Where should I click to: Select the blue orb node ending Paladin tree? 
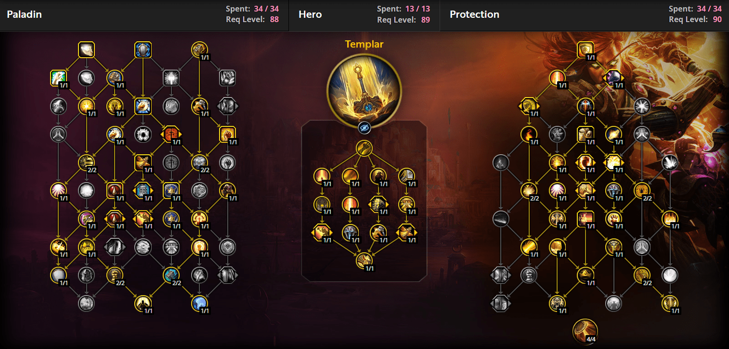(x=199, y=303)
